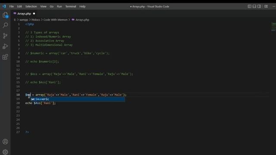The image size is (276, 155).
Task: Click the '// 3 Types of arrays' comment
Action: point(42,33)
